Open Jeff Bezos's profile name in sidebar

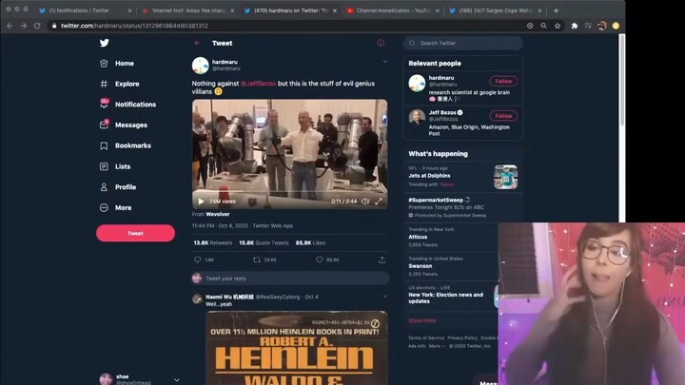(442, 112)
